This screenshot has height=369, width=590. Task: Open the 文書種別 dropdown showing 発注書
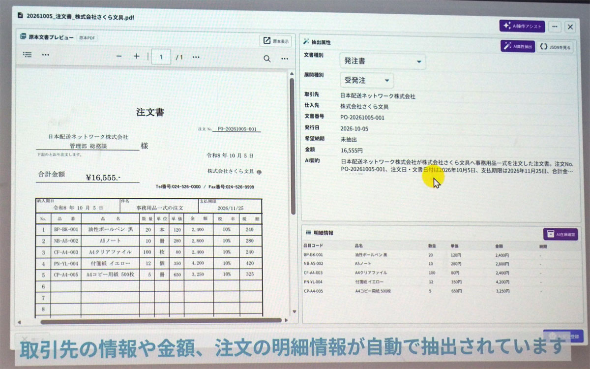pyautogui.click(x=382, y=61)
